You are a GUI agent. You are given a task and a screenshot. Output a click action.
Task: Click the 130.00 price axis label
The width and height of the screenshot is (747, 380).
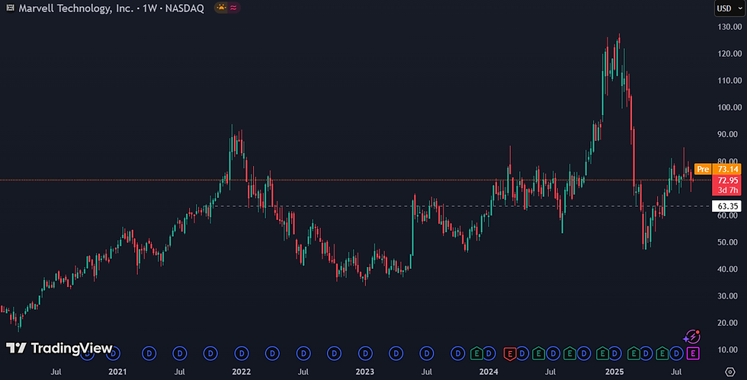(730, 27)
